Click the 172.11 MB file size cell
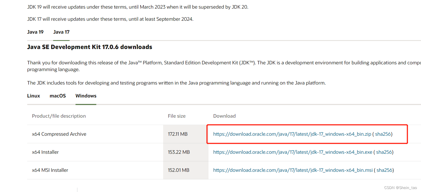 coord(178,134)
